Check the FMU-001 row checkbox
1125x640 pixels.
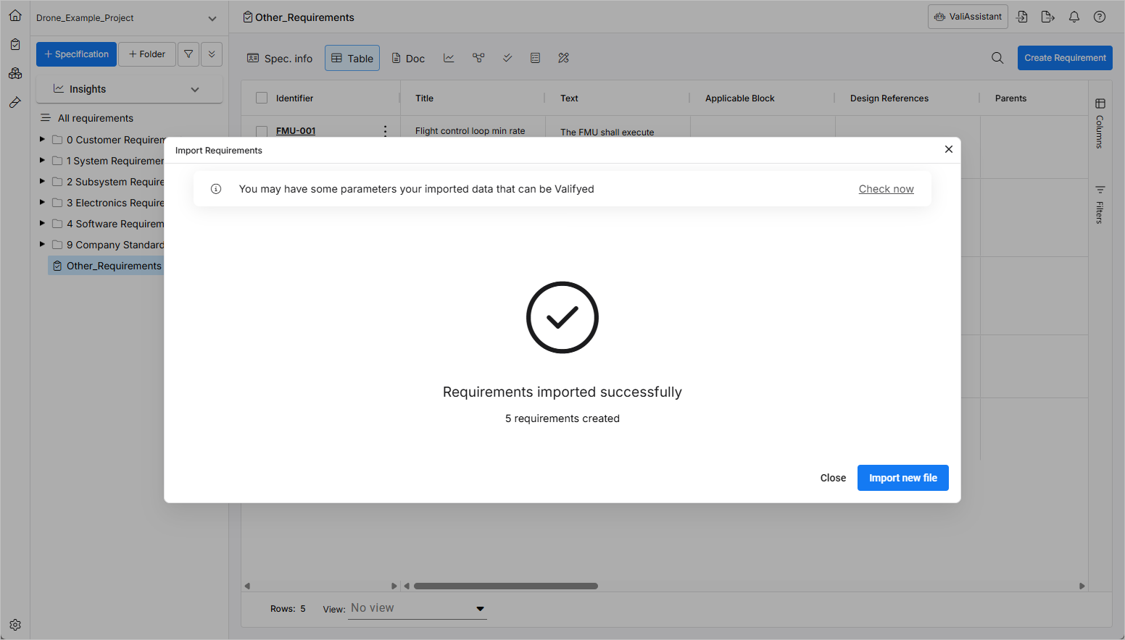pyautogui.click(x=262, y=131)
